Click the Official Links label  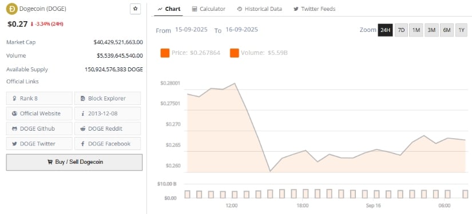click(22, 82)
